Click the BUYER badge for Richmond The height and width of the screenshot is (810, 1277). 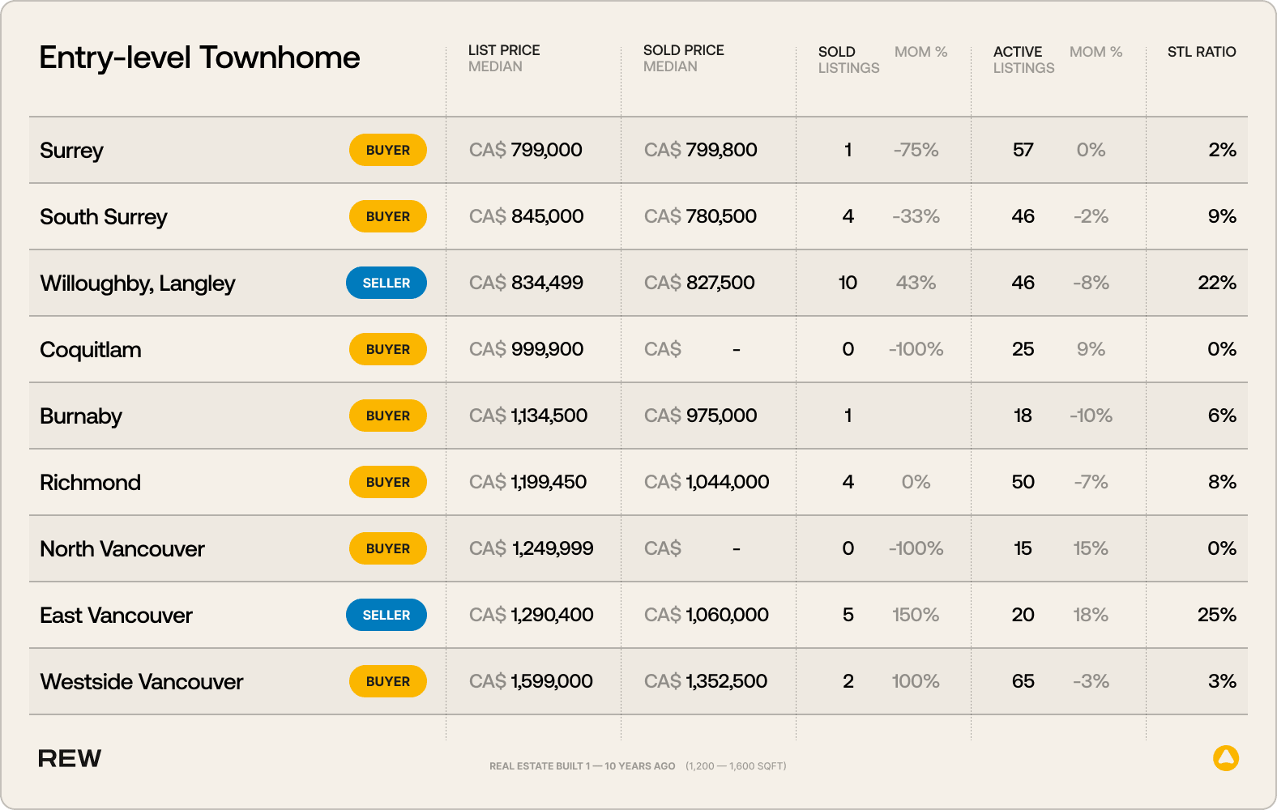[388, 482]
